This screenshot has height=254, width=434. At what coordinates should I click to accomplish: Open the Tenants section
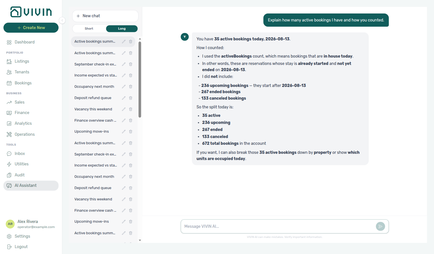click(31, 72)
